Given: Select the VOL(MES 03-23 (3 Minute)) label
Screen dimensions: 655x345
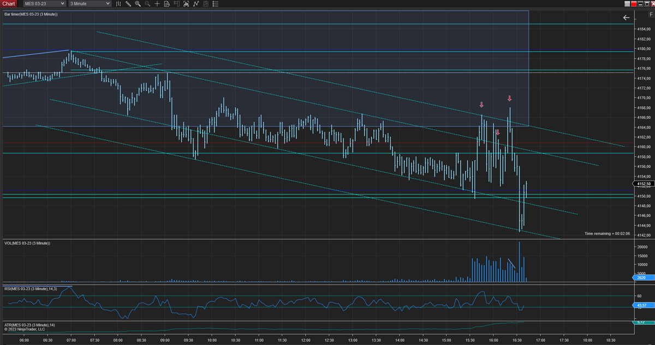Looking at the screenshot, I should pyautogui.click(x=27, y=243).
